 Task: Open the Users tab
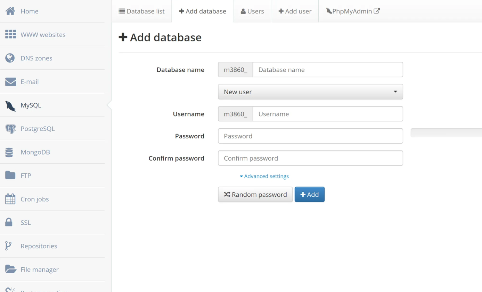[252, 11]
